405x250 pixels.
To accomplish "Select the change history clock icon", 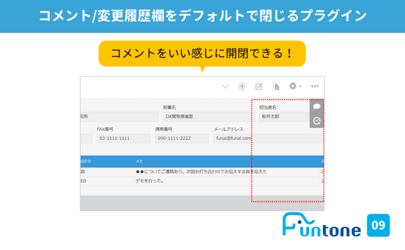I will pos(316,121).
